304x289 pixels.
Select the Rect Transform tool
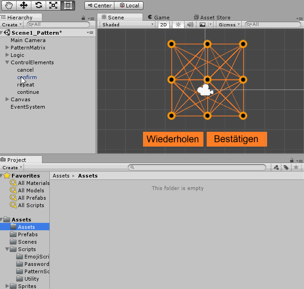pyautogui.click(x=68, y=6)
